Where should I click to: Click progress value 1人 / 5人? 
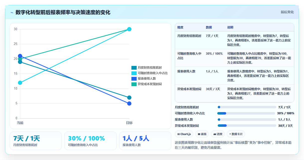(x=285, y=120)
